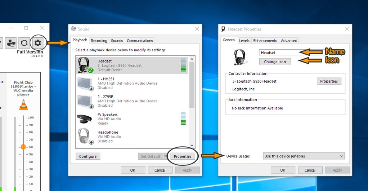The image size is (368, 191).
Task: Click the refresh icon in mixer toolbar
Action: point(24,43)
